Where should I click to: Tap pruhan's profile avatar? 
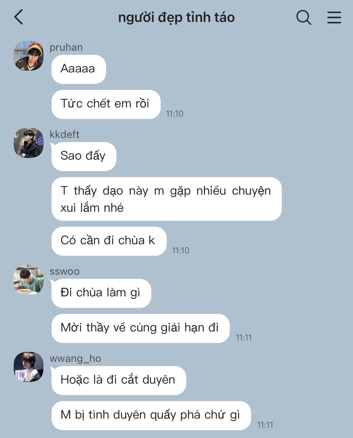(x=29, y=56)
